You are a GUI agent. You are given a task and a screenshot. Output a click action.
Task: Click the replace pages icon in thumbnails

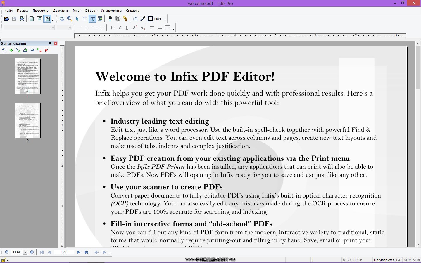[x=39, y=50]
